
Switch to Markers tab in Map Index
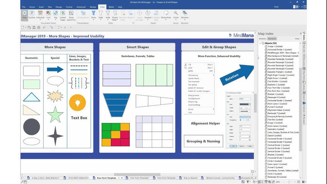[x=263, y=39]
